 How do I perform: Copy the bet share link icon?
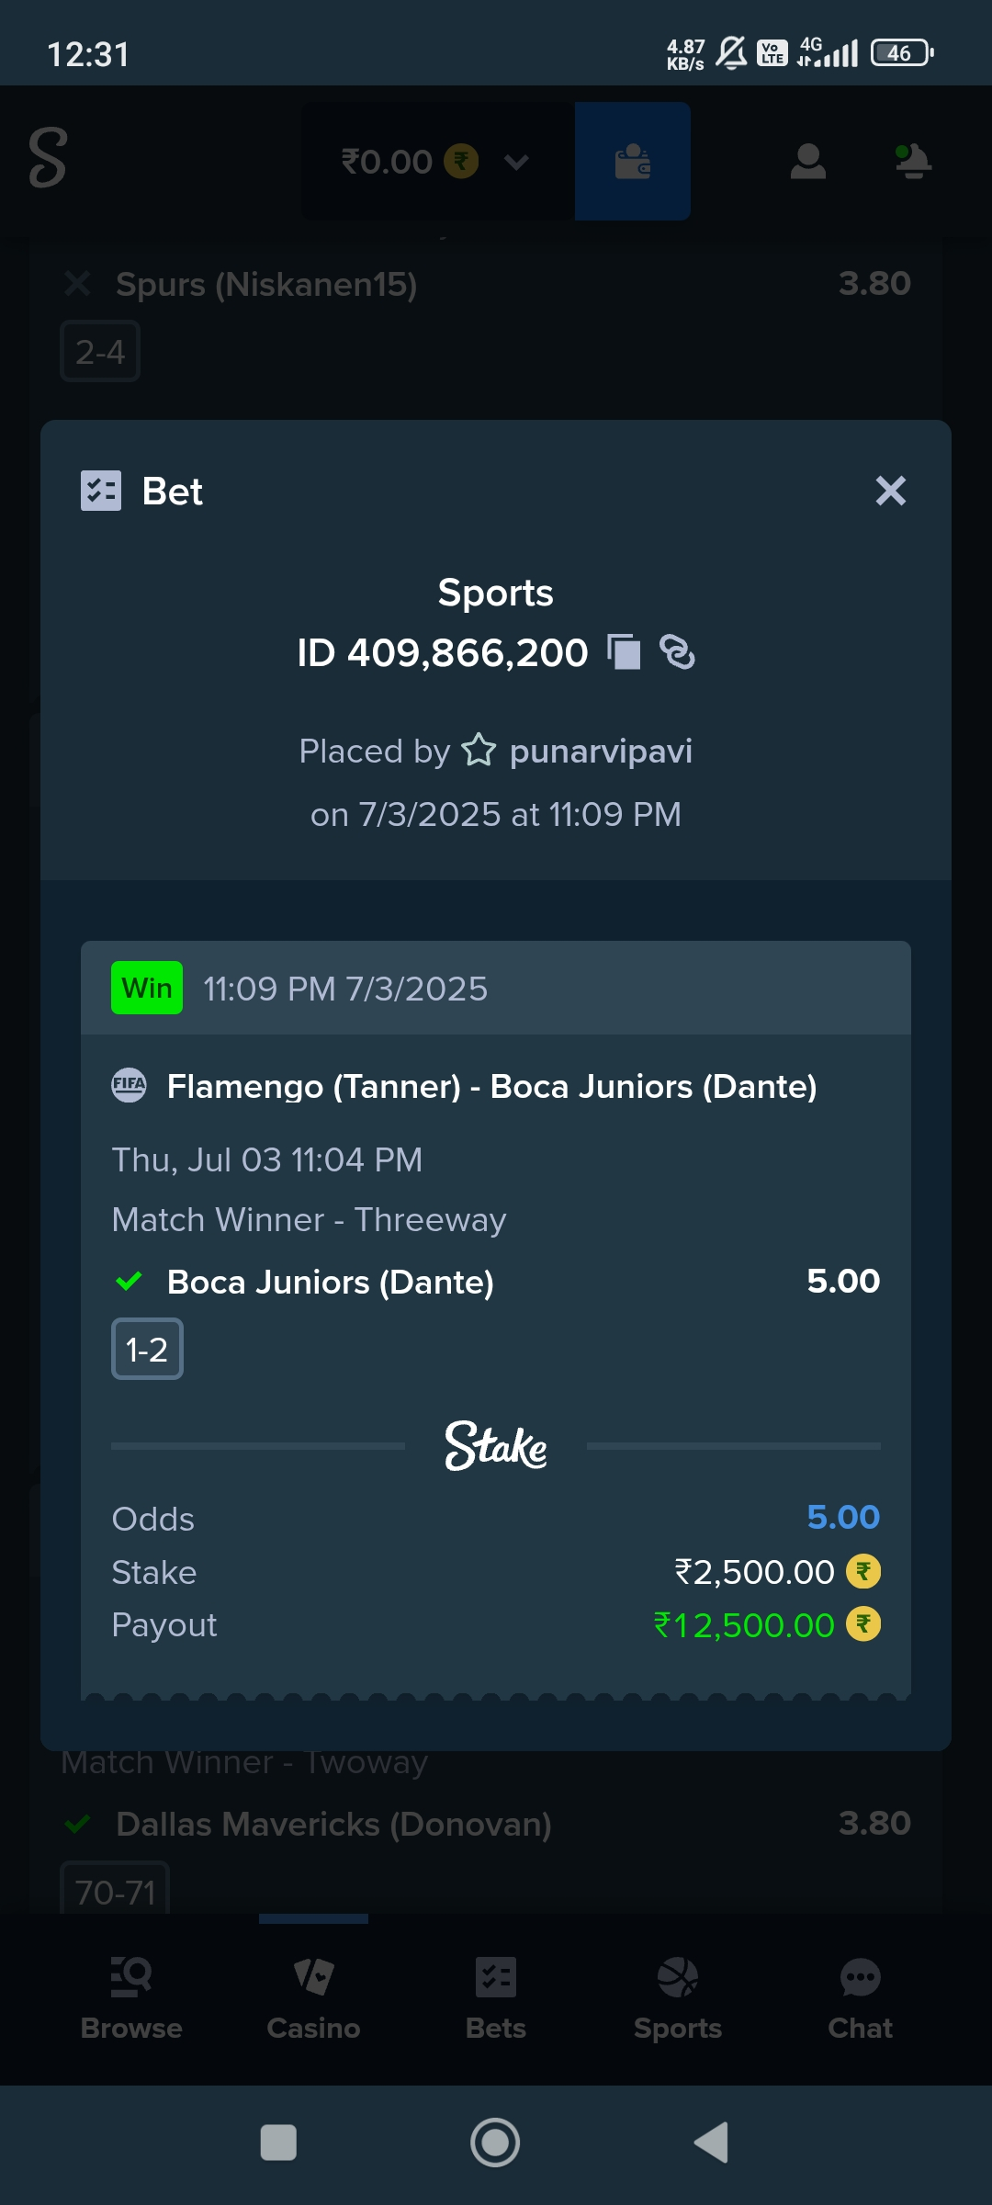677,652
